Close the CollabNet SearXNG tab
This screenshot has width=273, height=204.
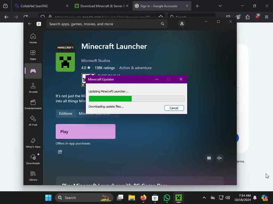pyautogui.click(x=67, y=6)
